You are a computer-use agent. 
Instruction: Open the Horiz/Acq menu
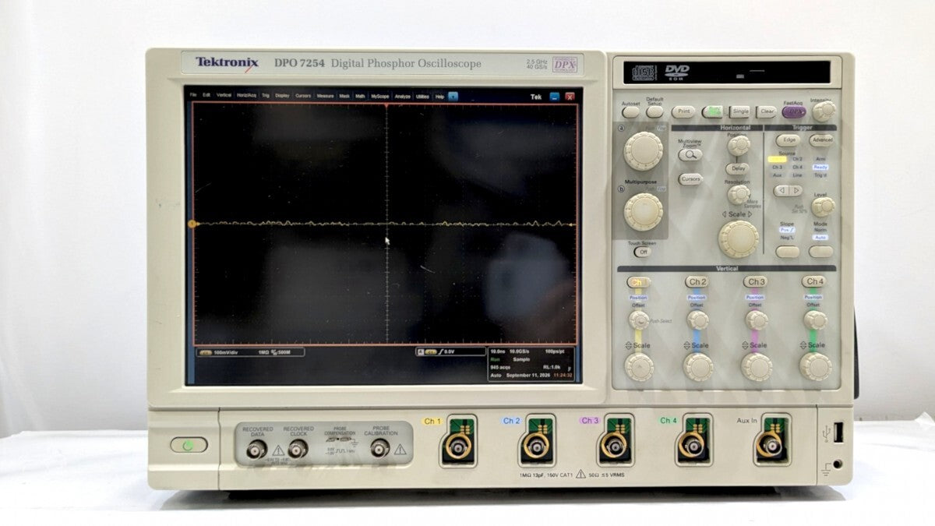246,95
